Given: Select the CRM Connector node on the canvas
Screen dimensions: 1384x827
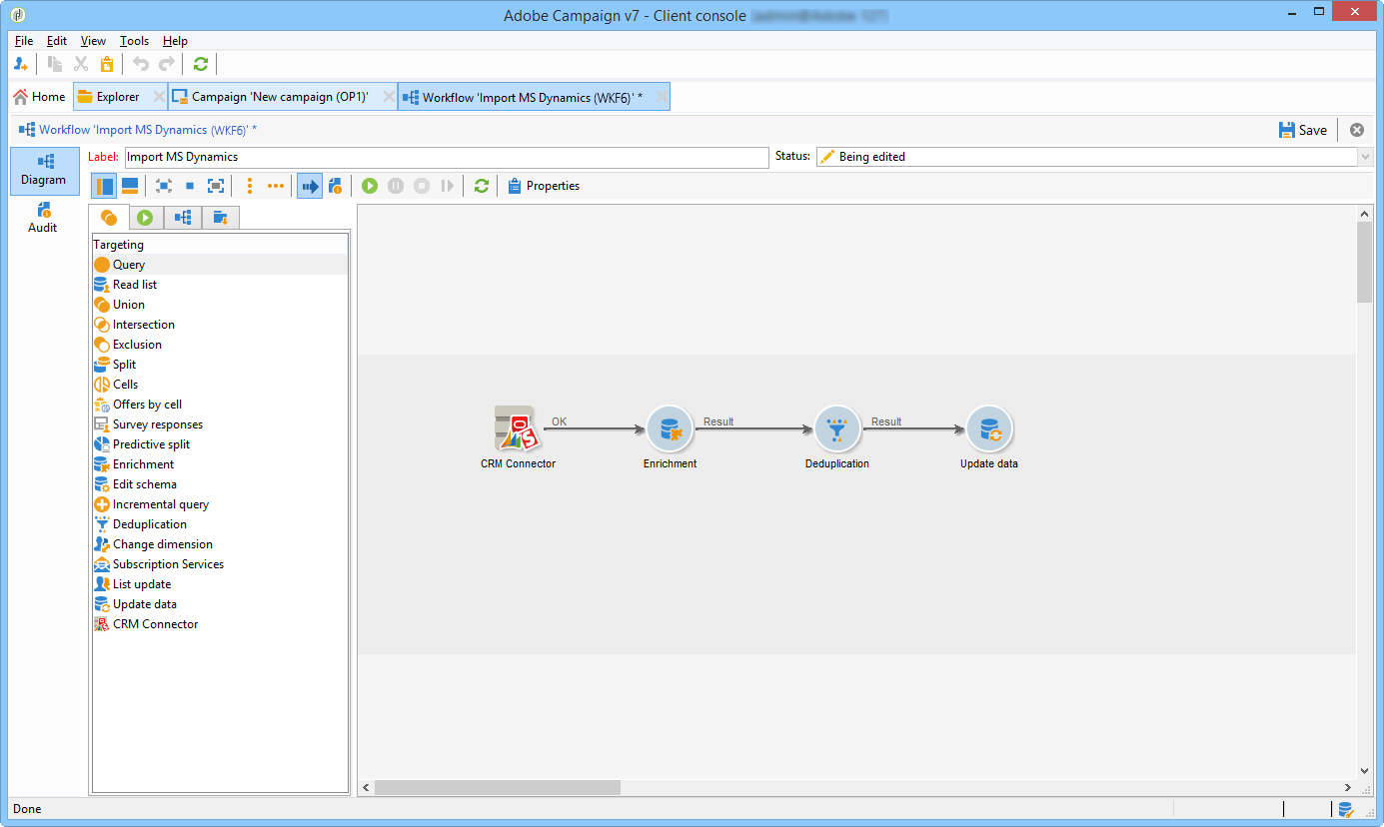Looking at the screenshot, I should pyautogui.click(x=518, y=428).
